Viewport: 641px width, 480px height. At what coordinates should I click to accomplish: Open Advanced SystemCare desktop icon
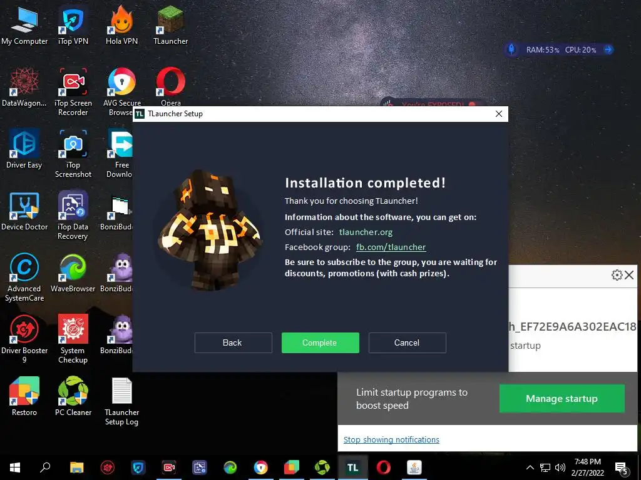(x=24, y=277)
